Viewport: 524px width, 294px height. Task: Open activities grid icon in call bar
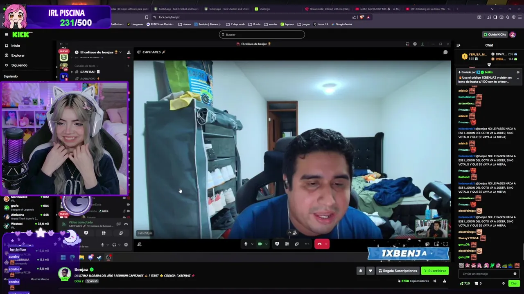click(287, 244)
